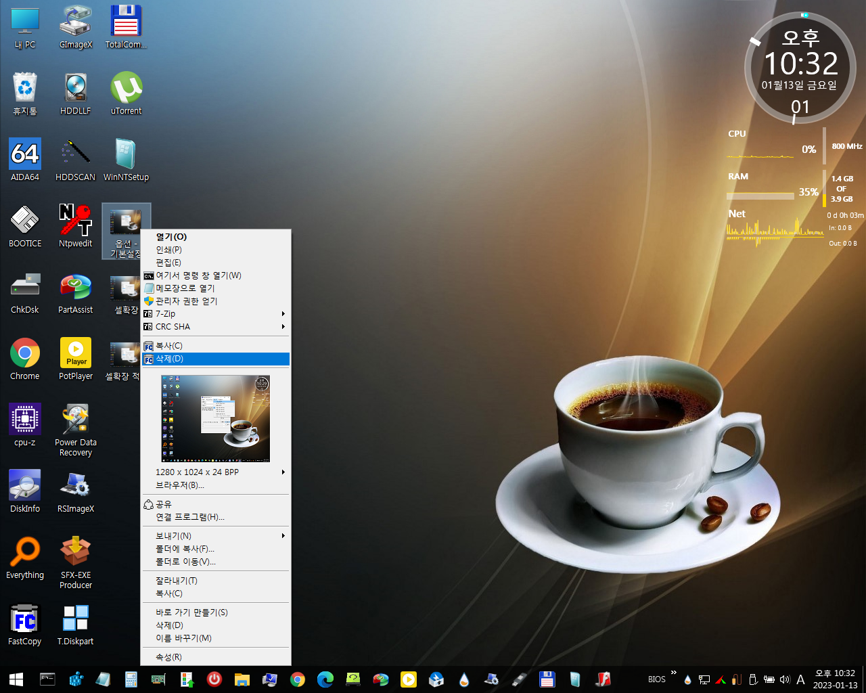Select 폴더에 복사(F)... entry
The width and height of the screenshot is (866, 693).
pos(216,549)
